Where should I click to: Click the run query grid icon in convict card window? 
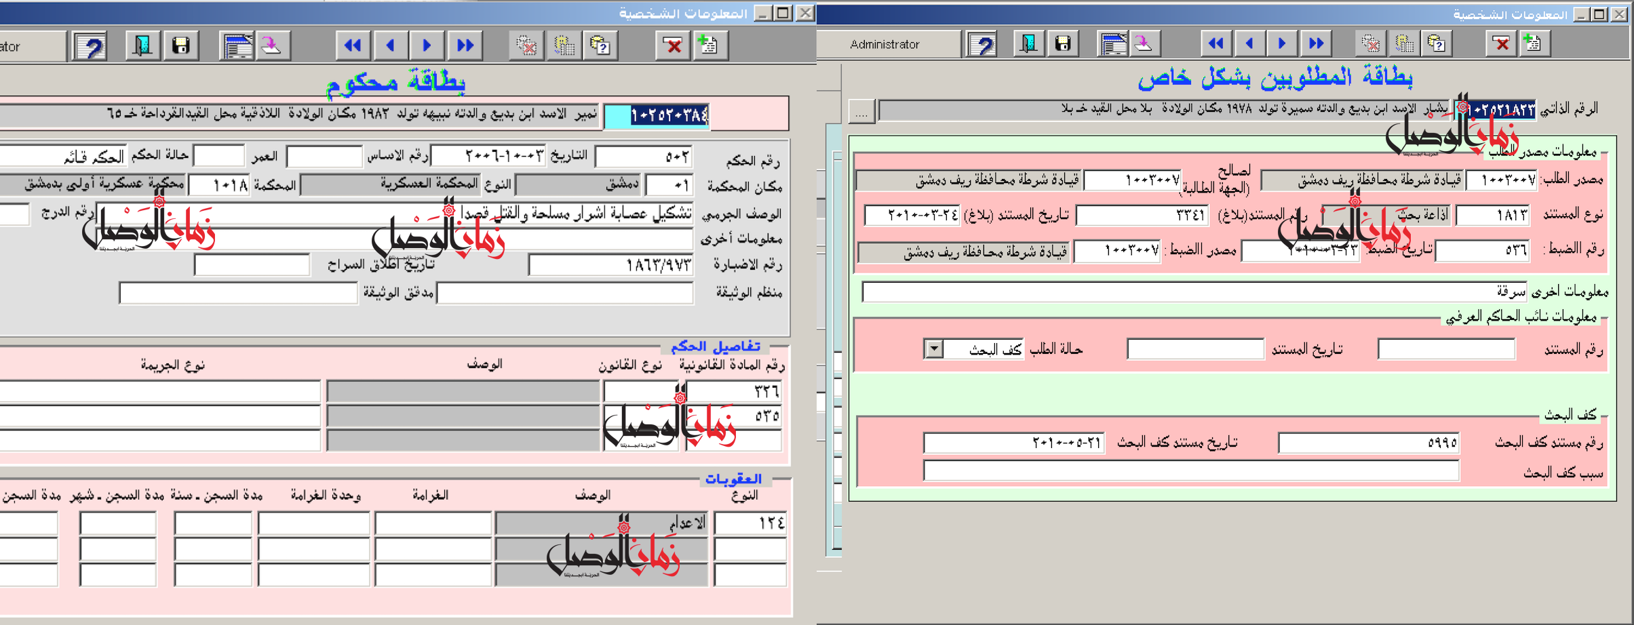click(x=564, y=46)
